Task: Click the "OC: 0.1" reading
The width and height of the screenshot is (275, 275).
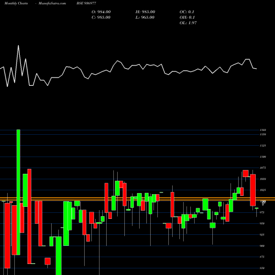Action: click(186, 12)
